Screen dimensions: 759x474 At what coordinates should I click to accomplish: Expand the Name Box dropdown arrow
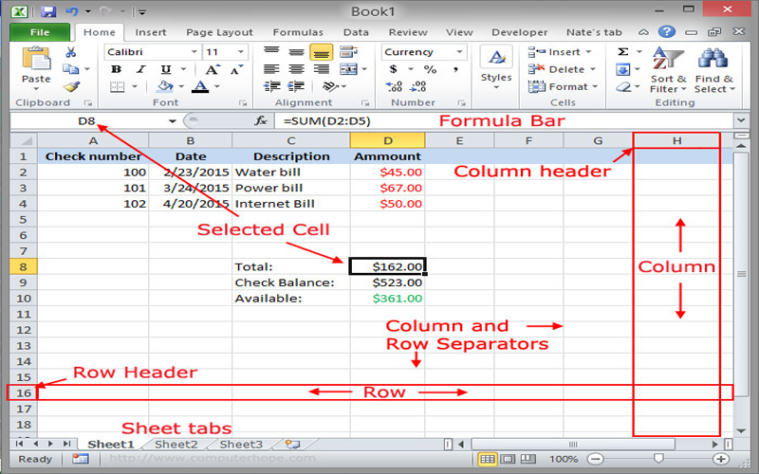tap(172, 121)
